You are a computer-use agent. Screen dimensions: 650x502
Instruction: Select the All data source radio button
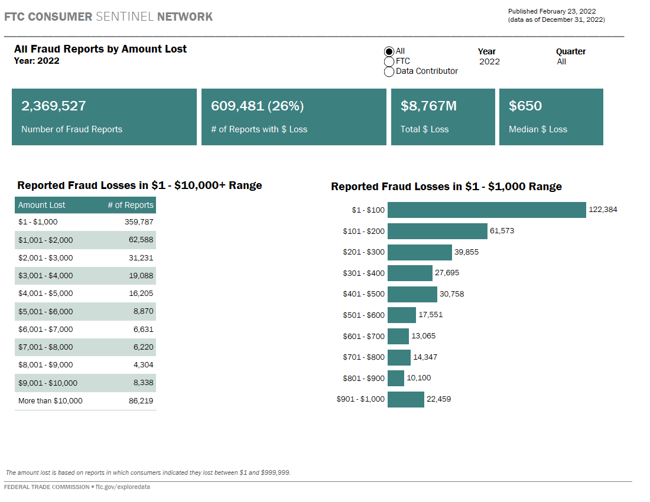click(x=389, y=51)
